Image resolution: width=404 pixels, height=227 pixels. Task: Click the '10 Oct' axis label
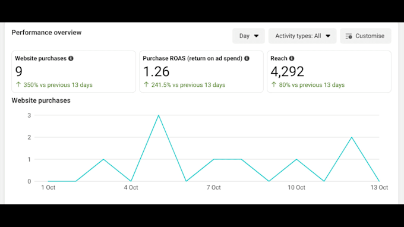(x=296, y=188)
